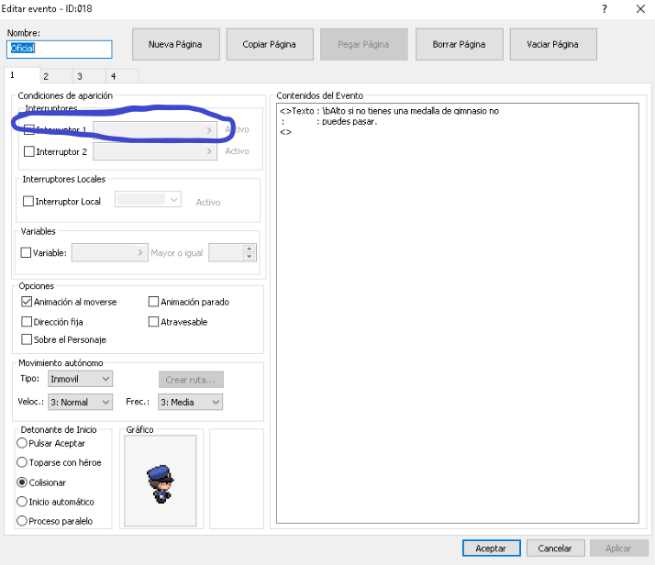Switch to event page tab 2
The image size is (655, 565).
point(44,76)
